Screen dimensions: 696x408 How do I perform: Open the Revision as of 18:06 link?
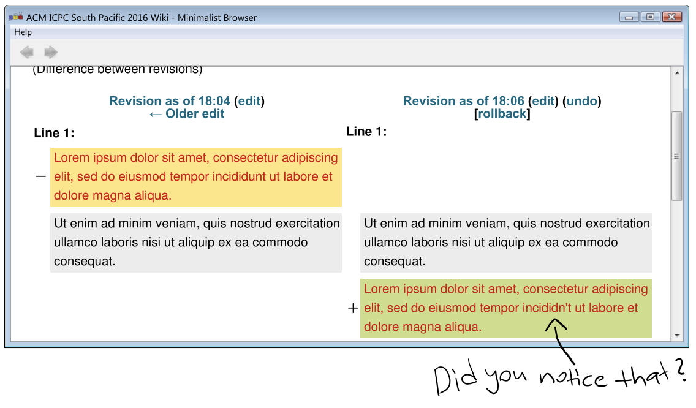pyautogui.click(x=463, y=101)
